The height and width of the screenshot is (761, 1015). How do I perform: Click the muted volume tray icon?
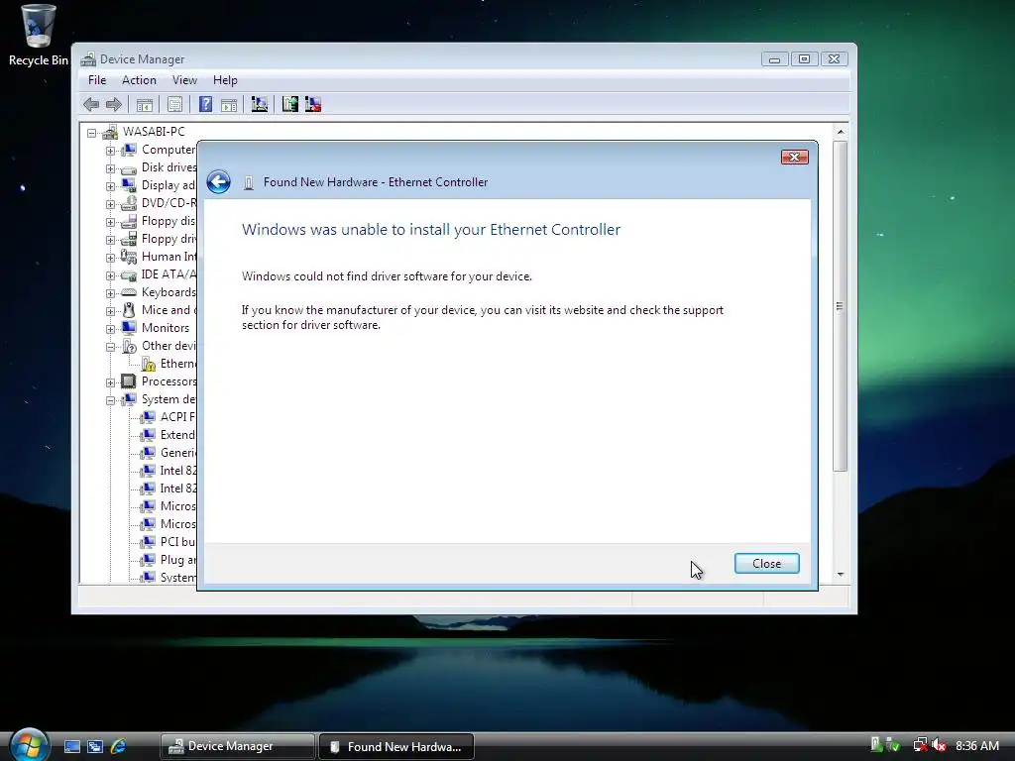pos(939,745)
